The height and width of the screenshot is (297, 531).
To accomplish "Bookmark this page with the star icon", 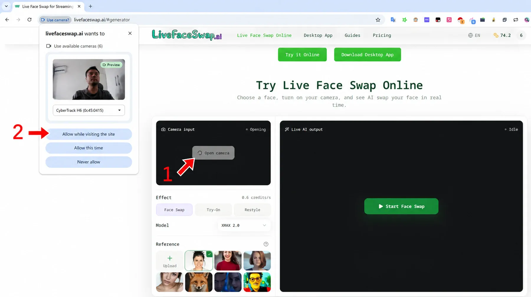I will pyautogui.click(x=378, y=20).
